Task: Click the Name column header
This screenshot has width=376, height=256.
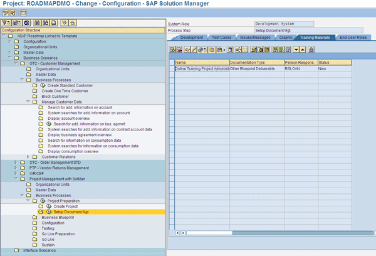Action: (x=202, y=63)
